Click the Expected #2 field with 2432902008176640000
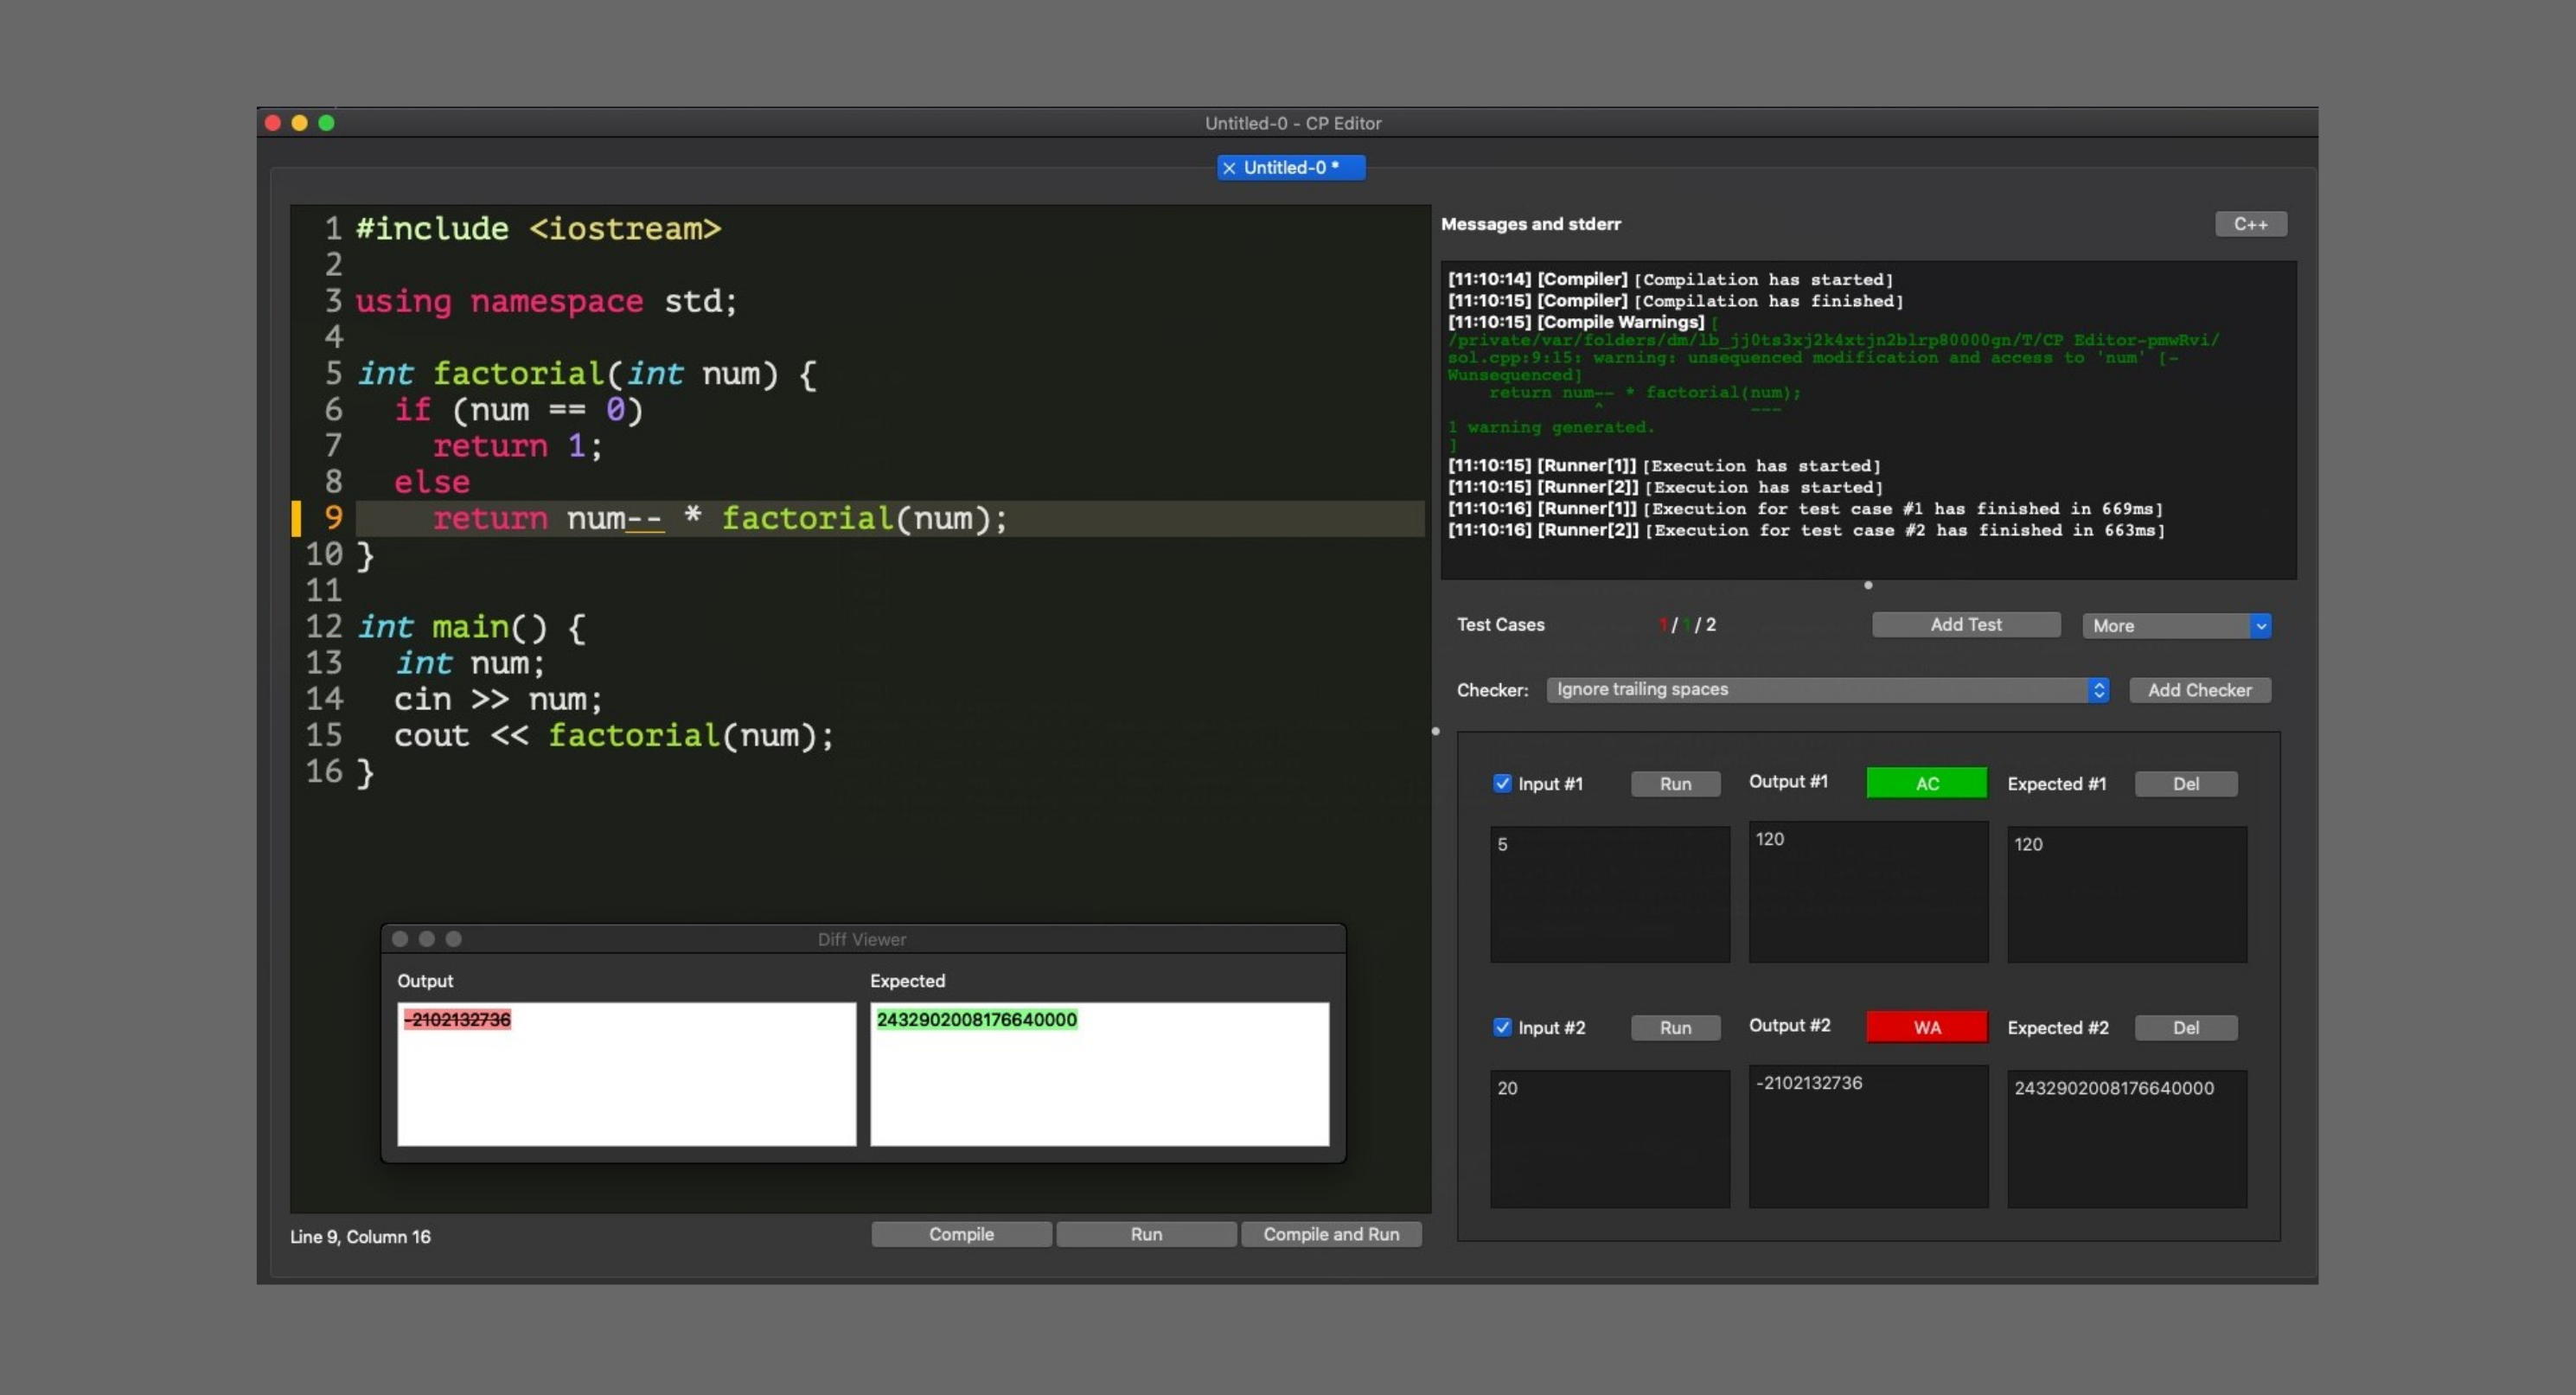 tap(2126, 1138)
